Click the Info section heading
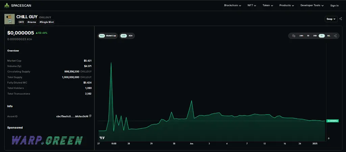Screen dimensions: 346x152 click(10, 106)
